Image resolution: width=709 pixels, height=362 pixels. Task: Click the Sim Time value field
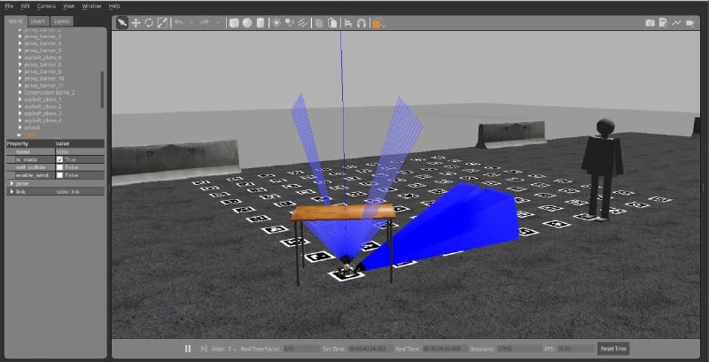[370, 349]
